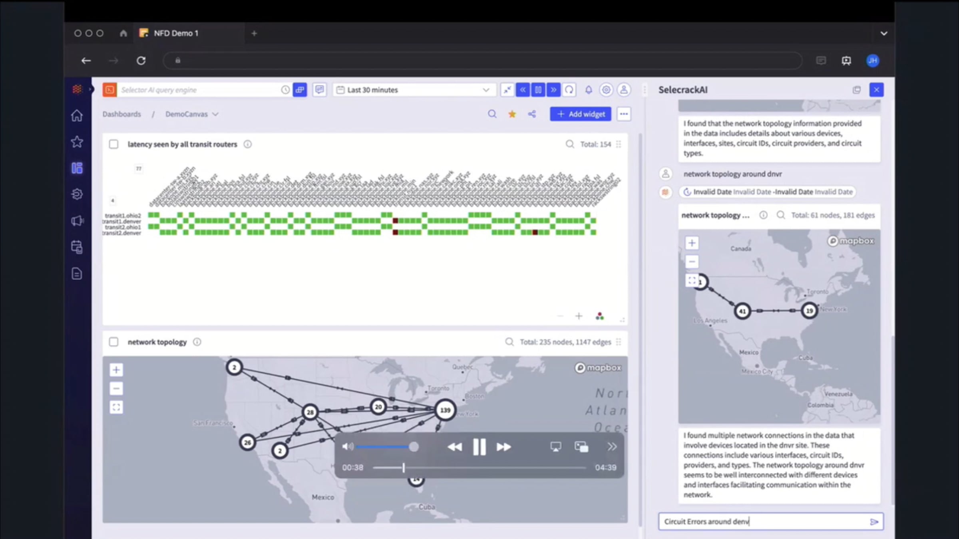Go back in the browser
This screenshot has width=959, height=539.
86,61
